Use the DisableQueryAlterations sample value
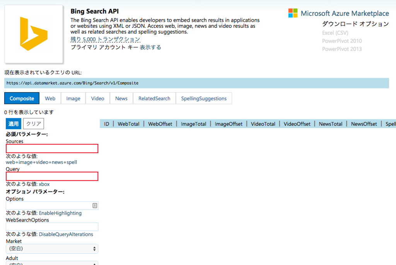396x265 pixels. click(66, 234)
